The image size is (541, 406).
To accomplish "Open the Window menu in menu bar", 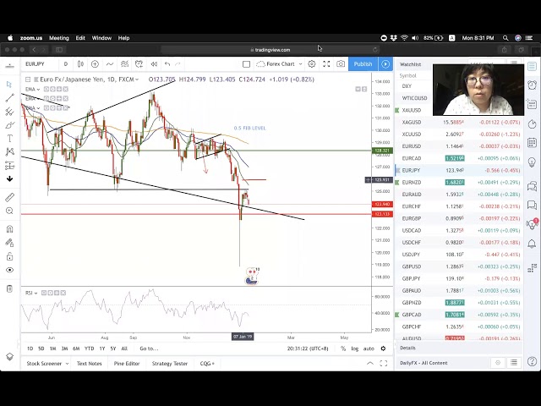I will [101, 38].
